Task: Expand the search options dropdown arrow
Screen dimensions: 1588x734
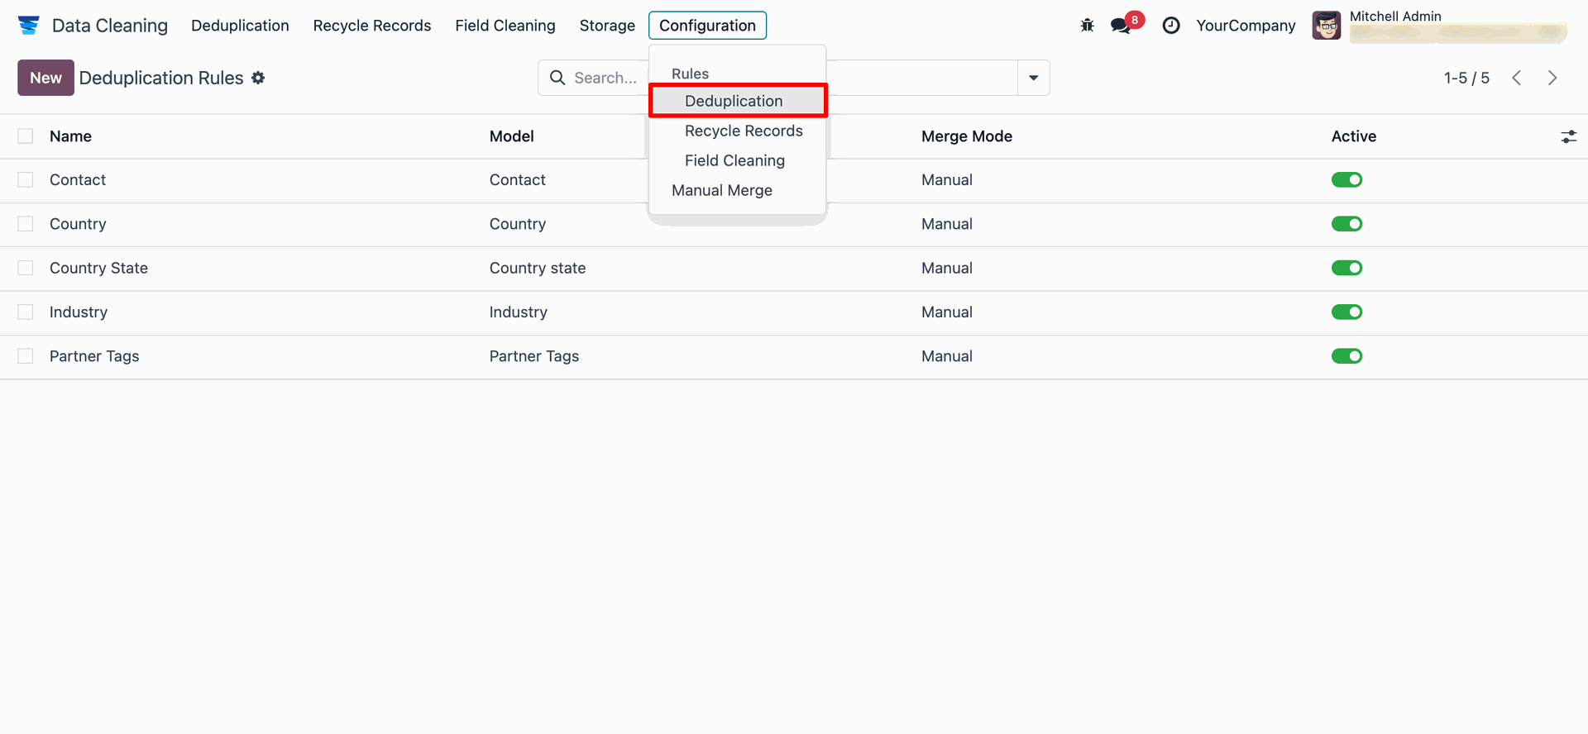Action: click(x=1033, y=78)
